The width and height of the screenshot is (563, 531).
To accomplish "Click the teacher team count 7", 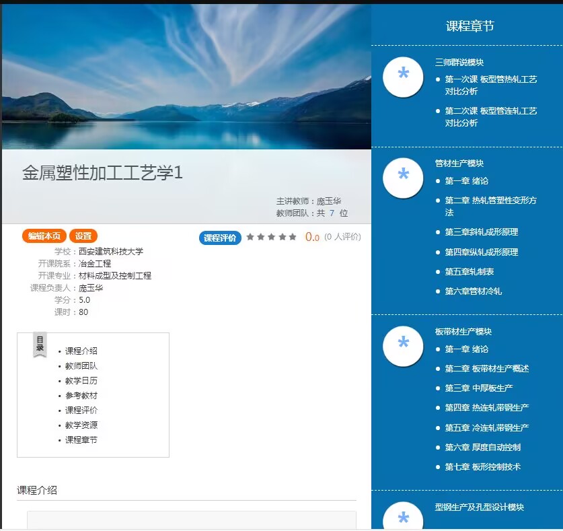I will click(332, 213).
